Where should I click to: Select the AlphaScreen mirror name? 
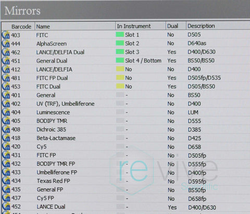[52, 44]
